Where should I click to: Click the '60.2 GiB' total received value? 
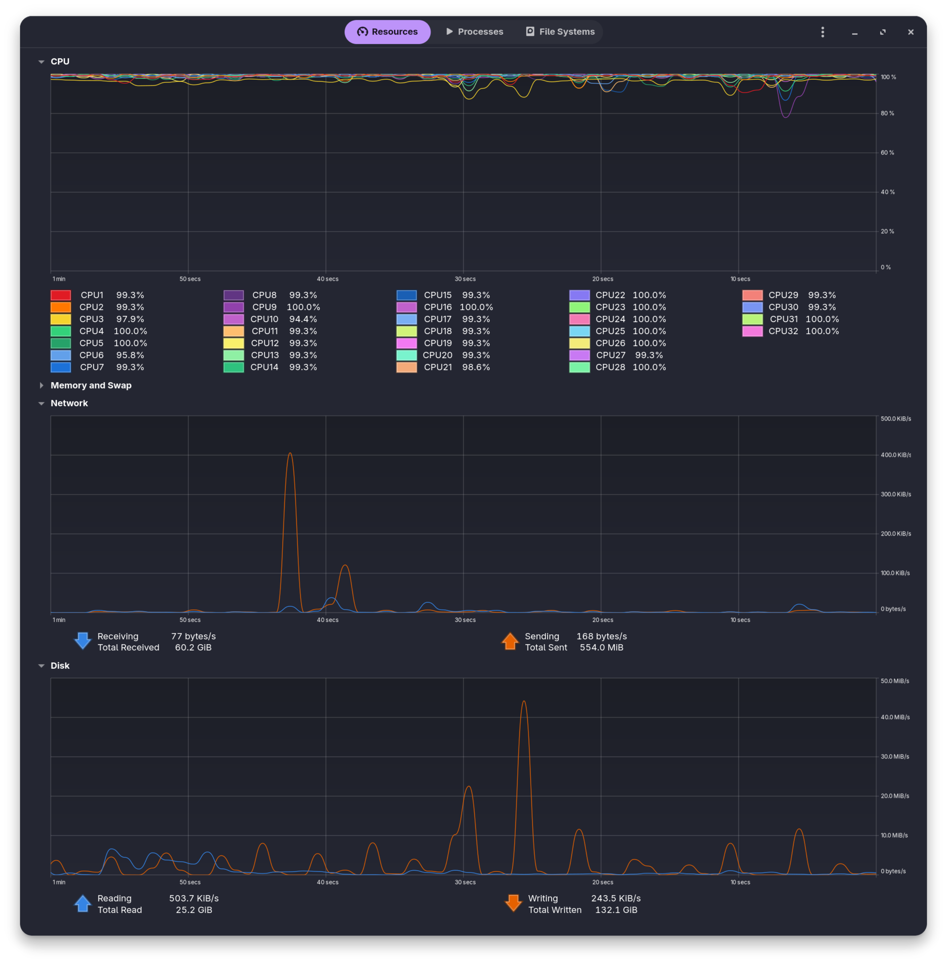click(193, 647)
